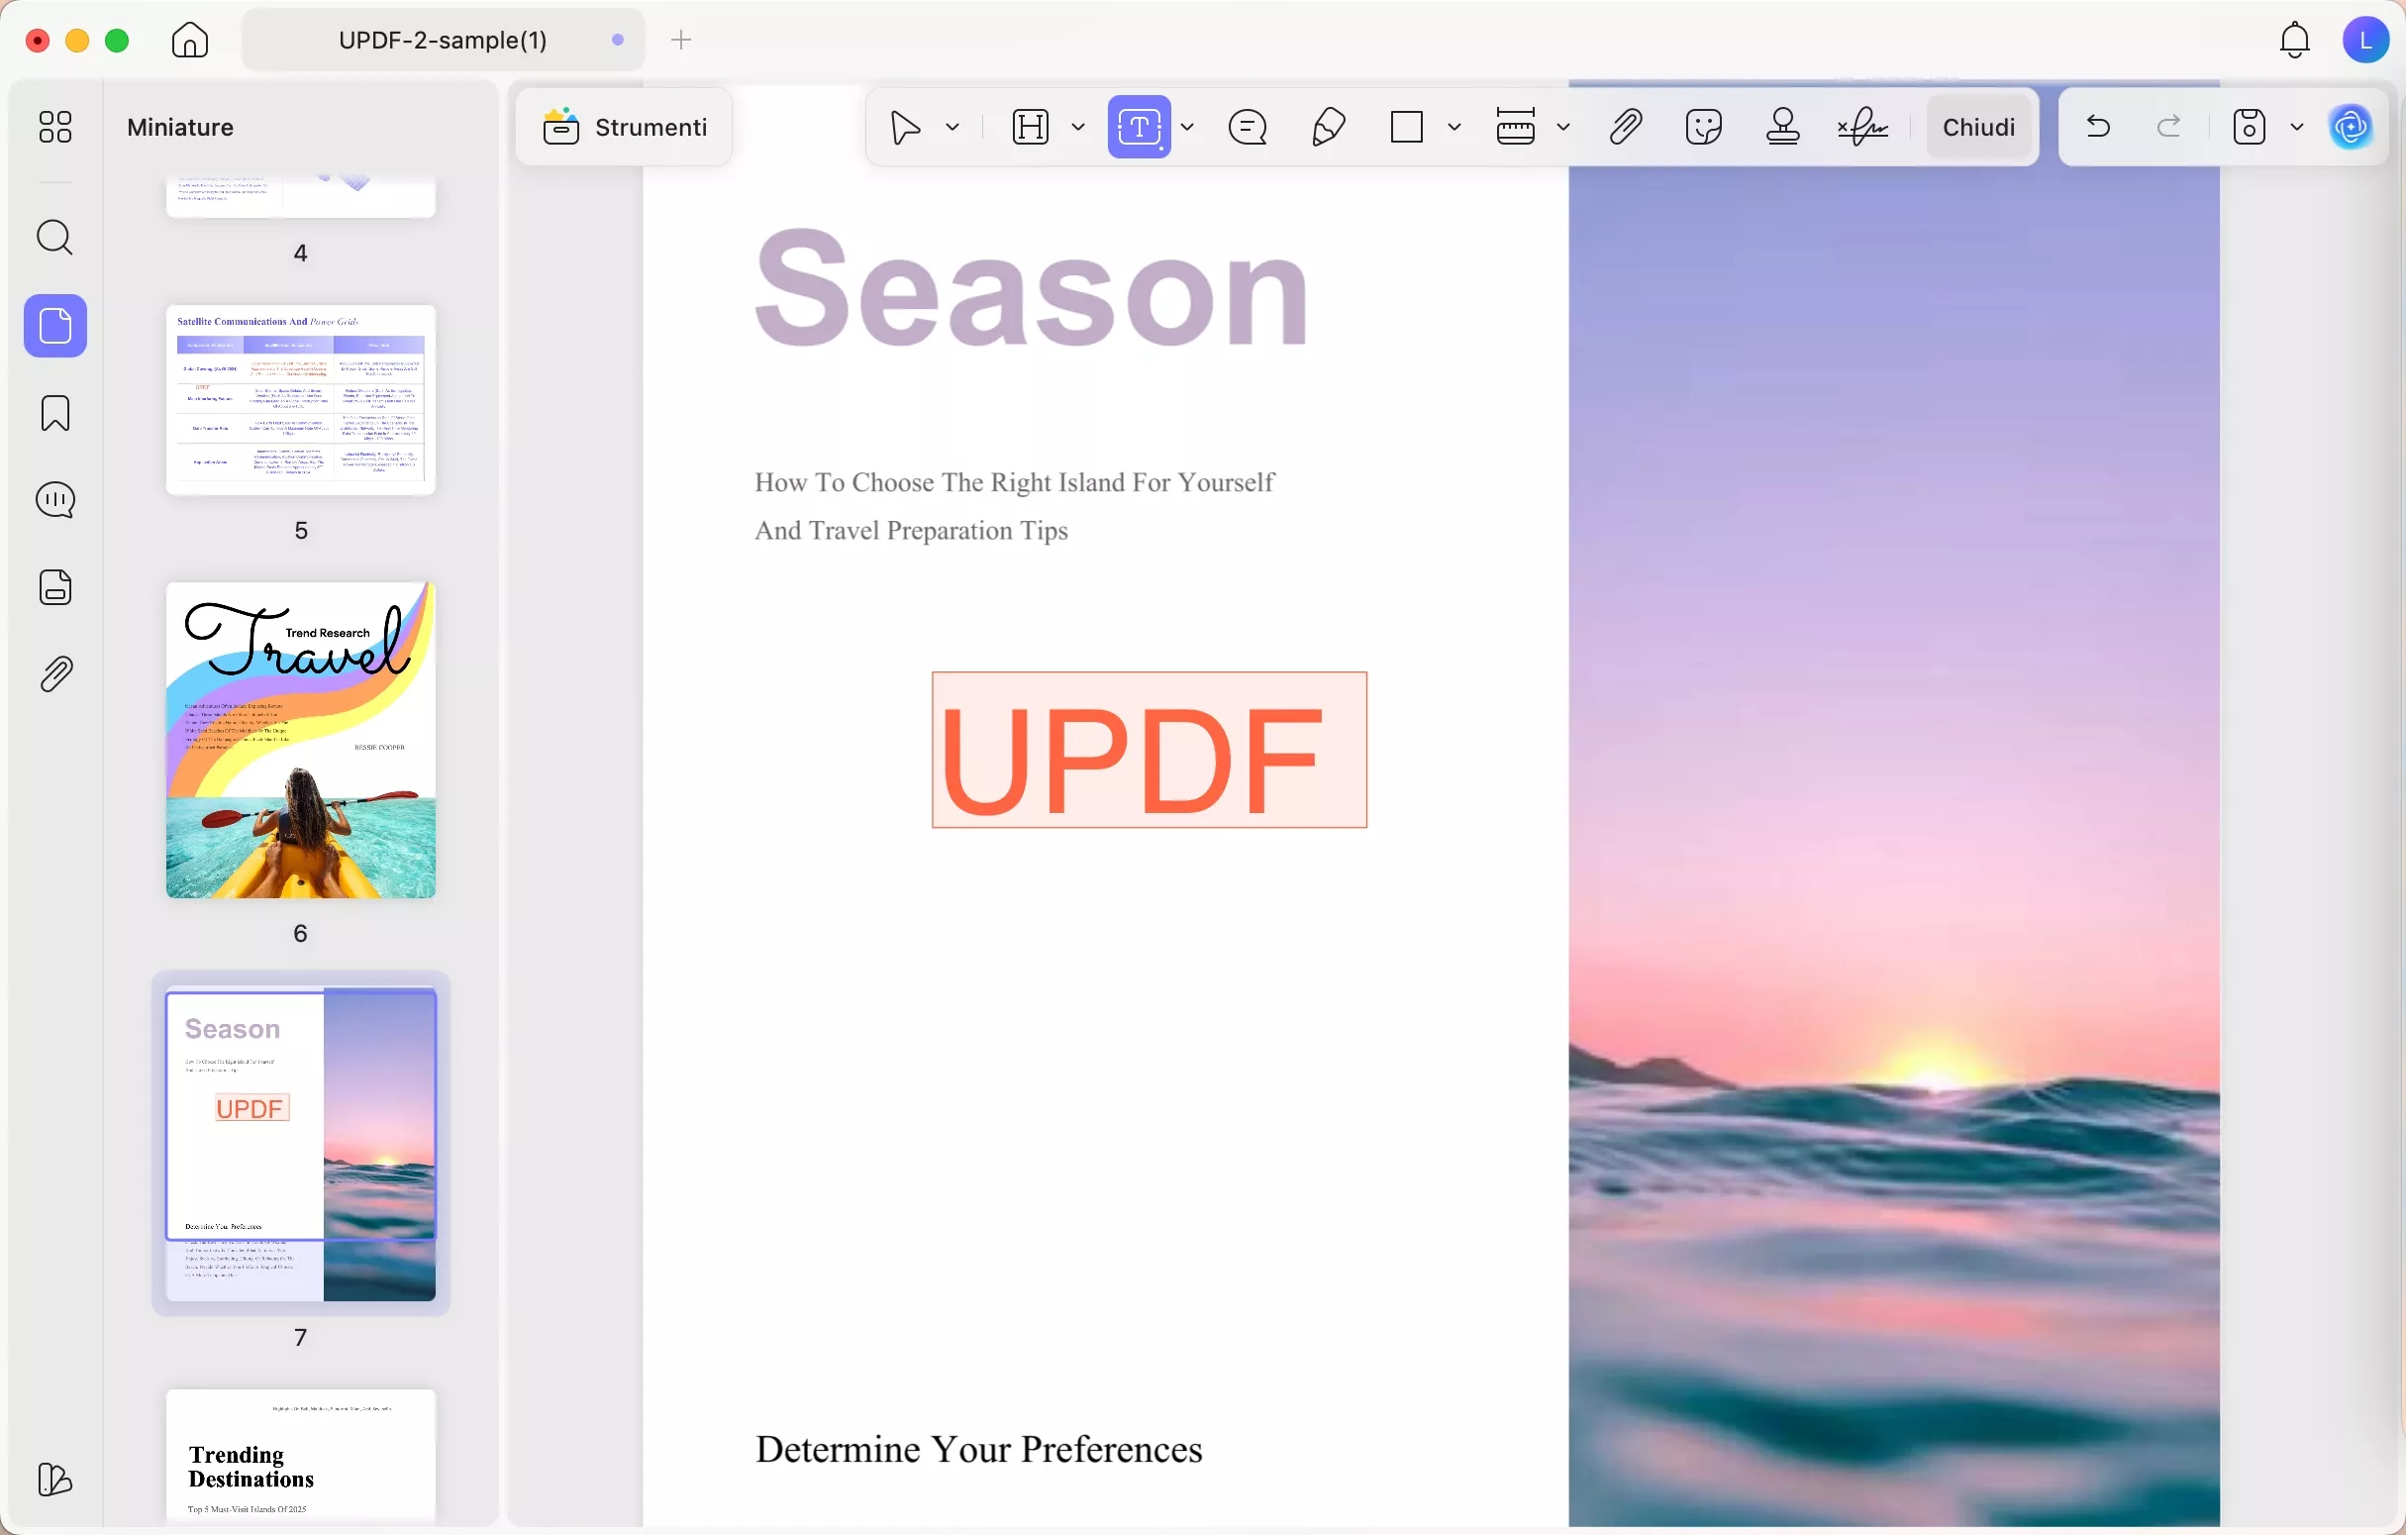2406x1535 pixels.
Task: Open the paperclip attachment annotation tool
Action: tap(1625, 127)
